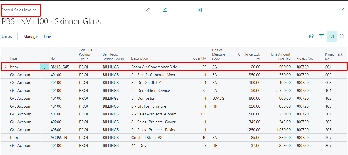Open the Line menu
348x155 pixels.
tap(47, 37)
